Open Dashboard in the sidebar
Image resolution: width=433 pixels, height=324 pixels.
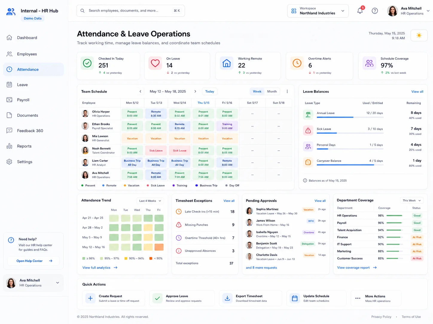click(x=33, y=38)
